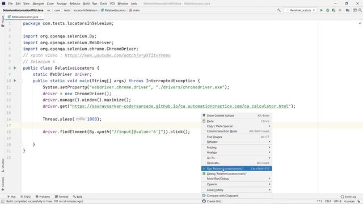Image resolution: width=363 pixels, height=204 pixels.
Task: Select Column Selection Mode menu entry
Action: click(237, 131)
